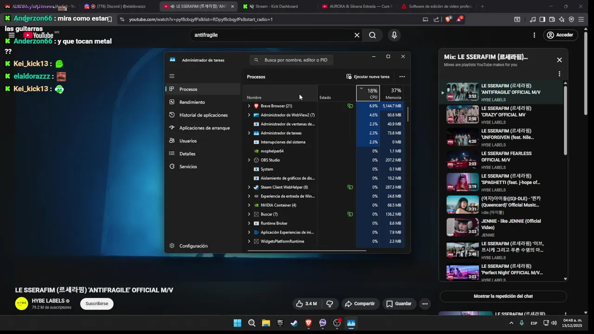This screenshot has width=594, height=334.
Task: Start YouTube voice search microphone
Action: click(x=394, y=35)
